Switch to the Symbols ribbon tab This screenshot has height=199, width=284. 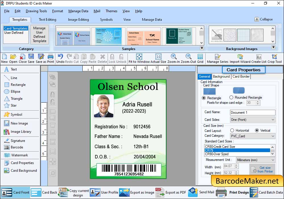(106, 20)
